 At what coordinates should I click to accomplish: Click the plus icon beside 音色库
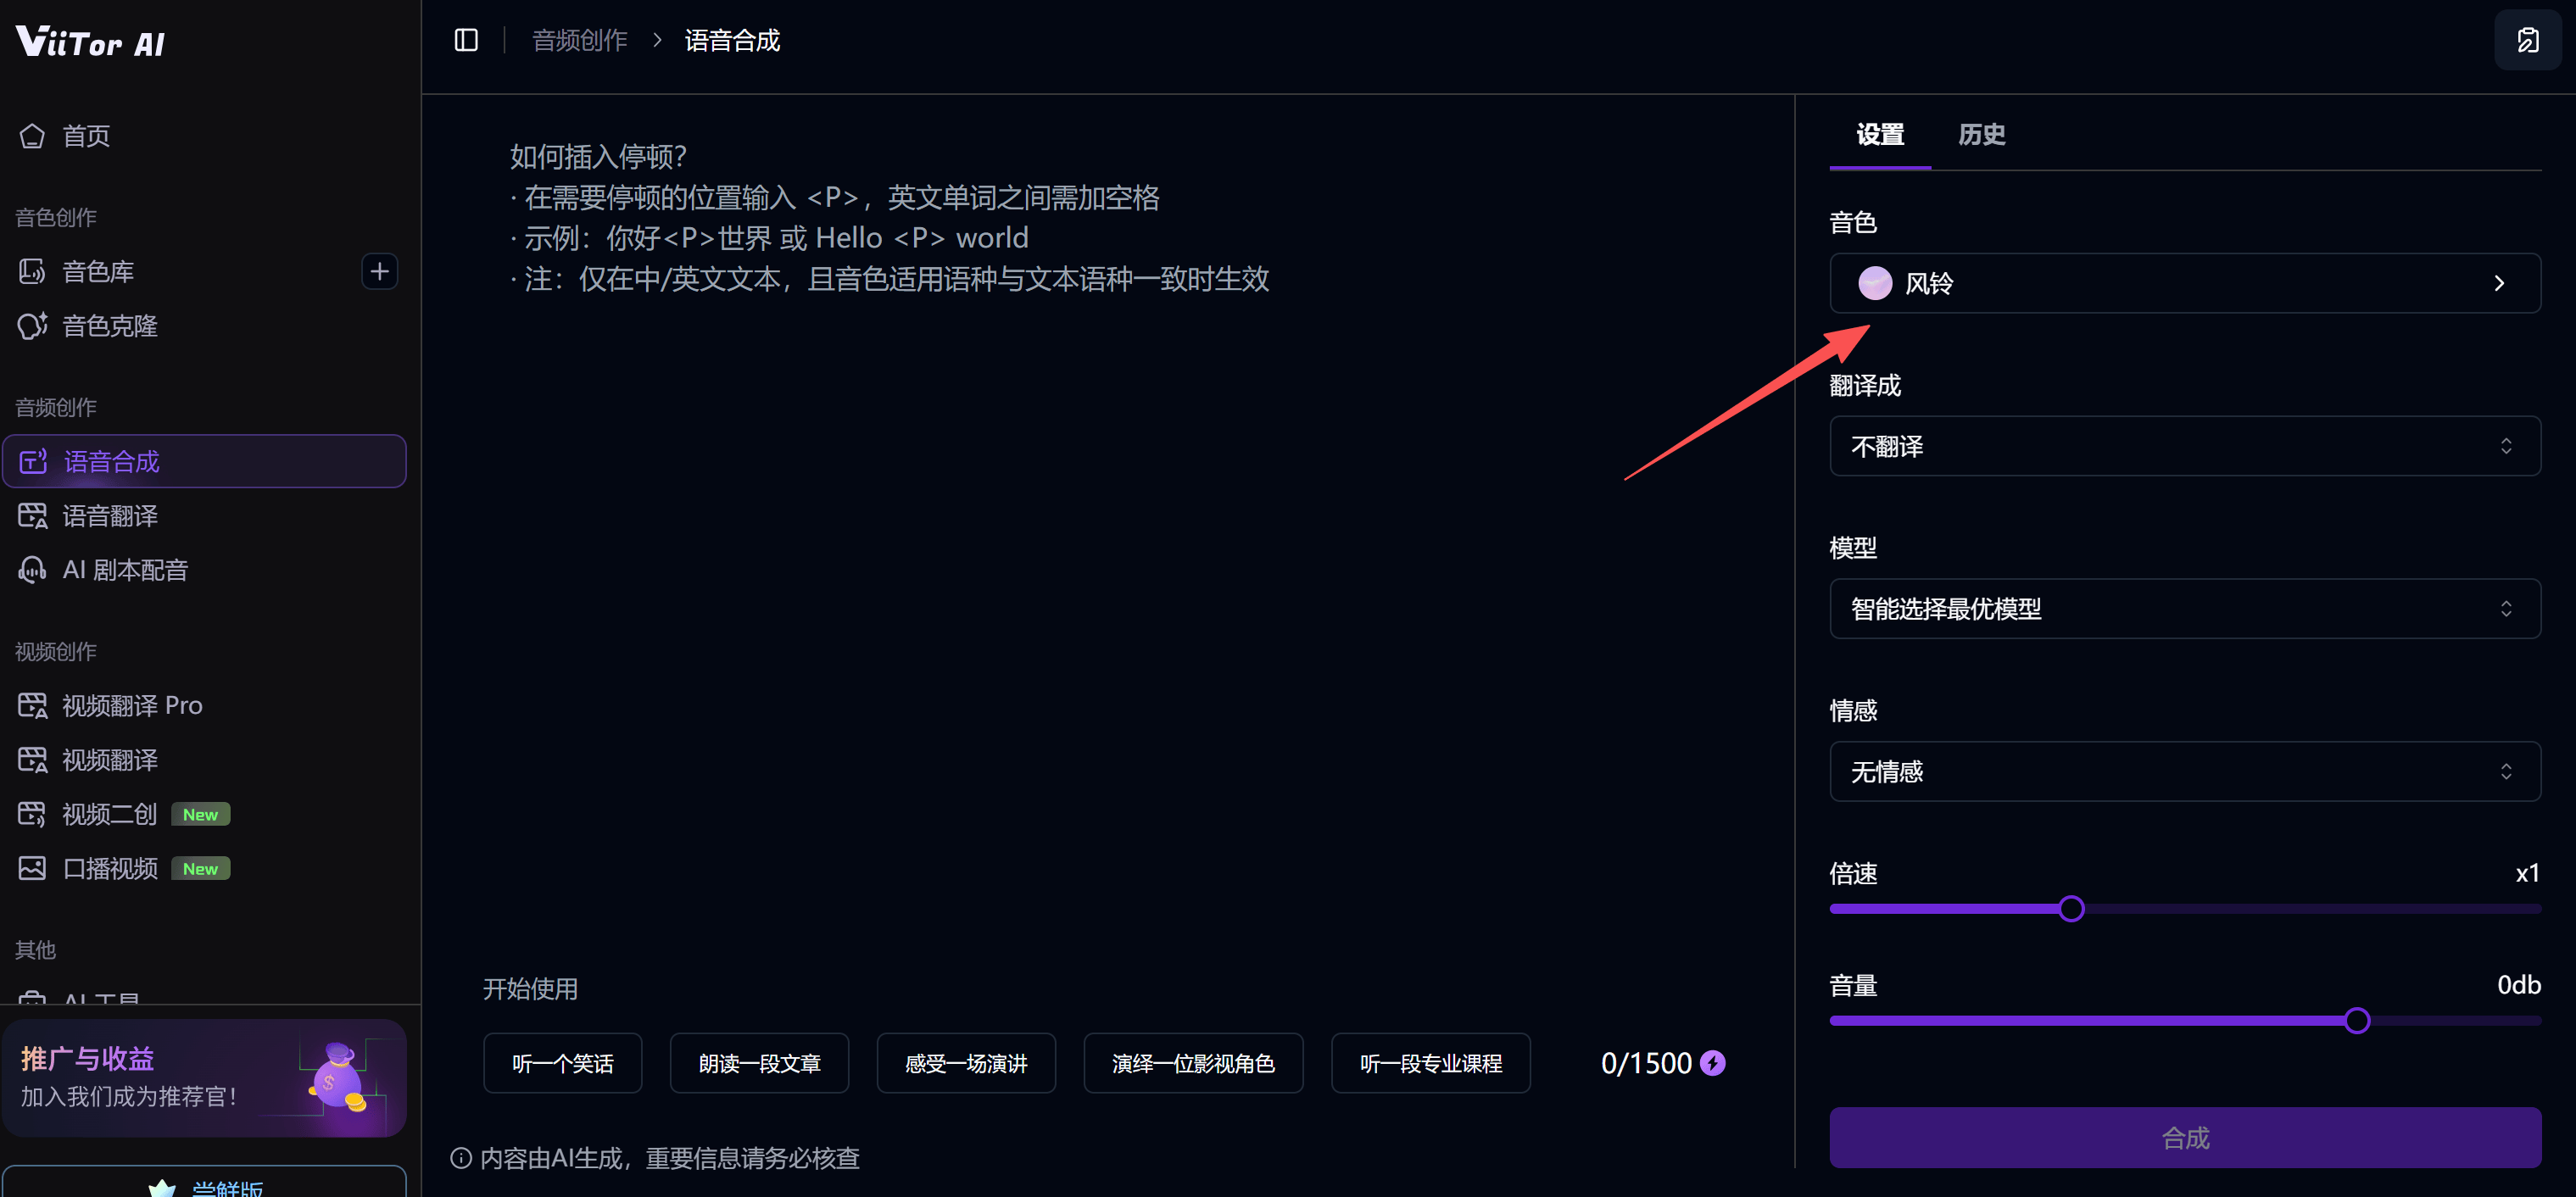pos(379,271)
